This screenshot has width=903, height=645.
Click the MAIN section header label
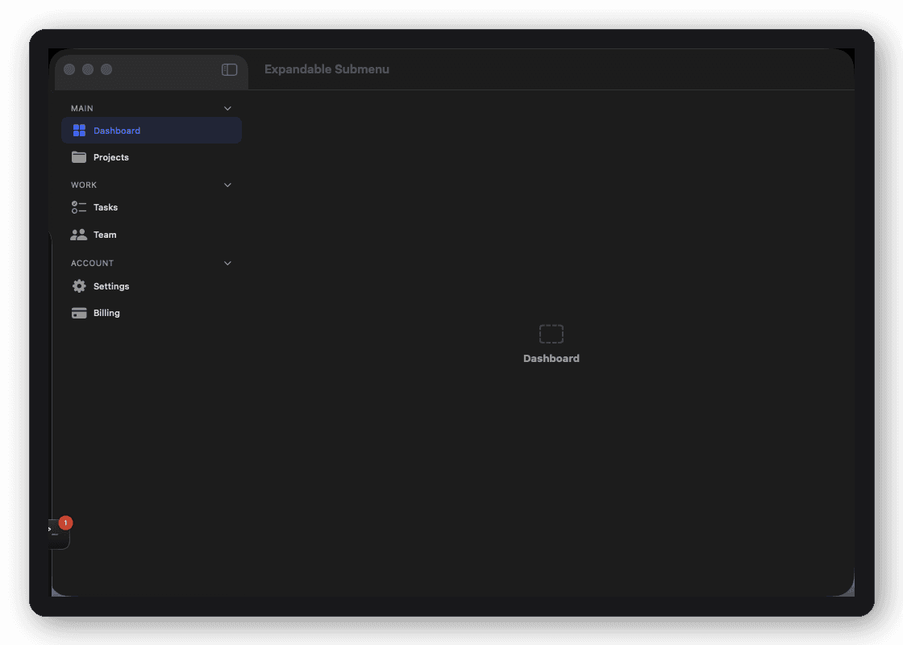pos(81,108)
